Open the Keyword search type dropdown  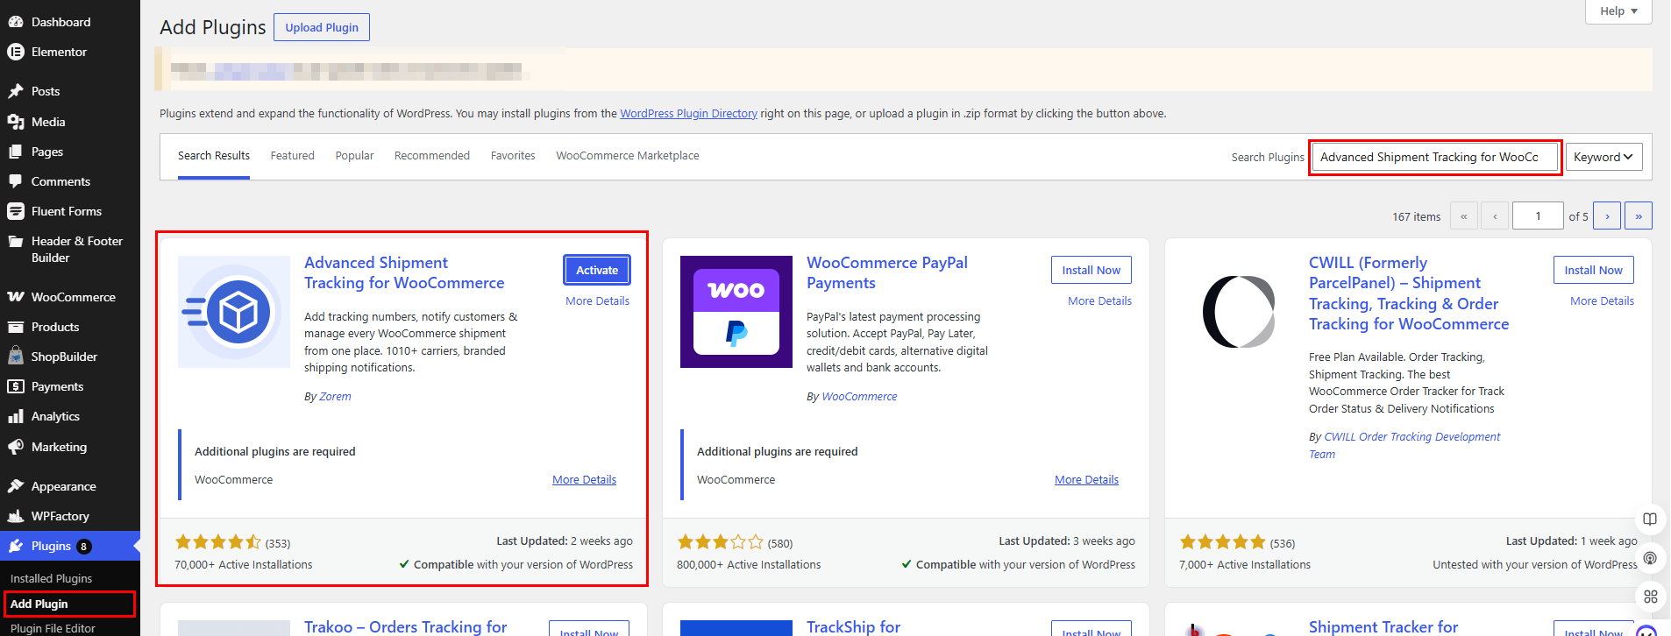[1603, 157]
